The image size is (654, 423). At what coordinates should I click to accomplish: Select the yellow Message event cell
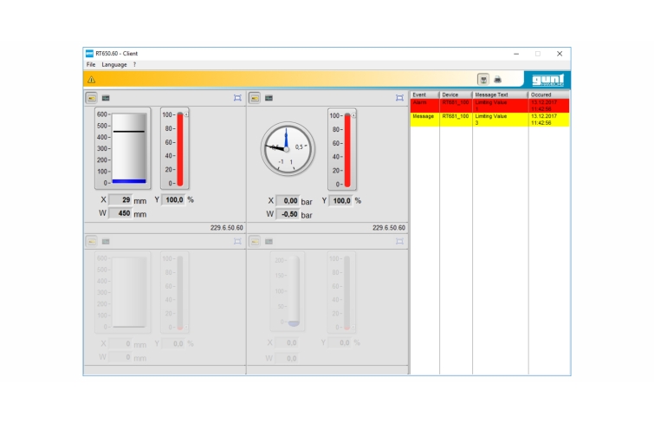(x=424, y=120)
